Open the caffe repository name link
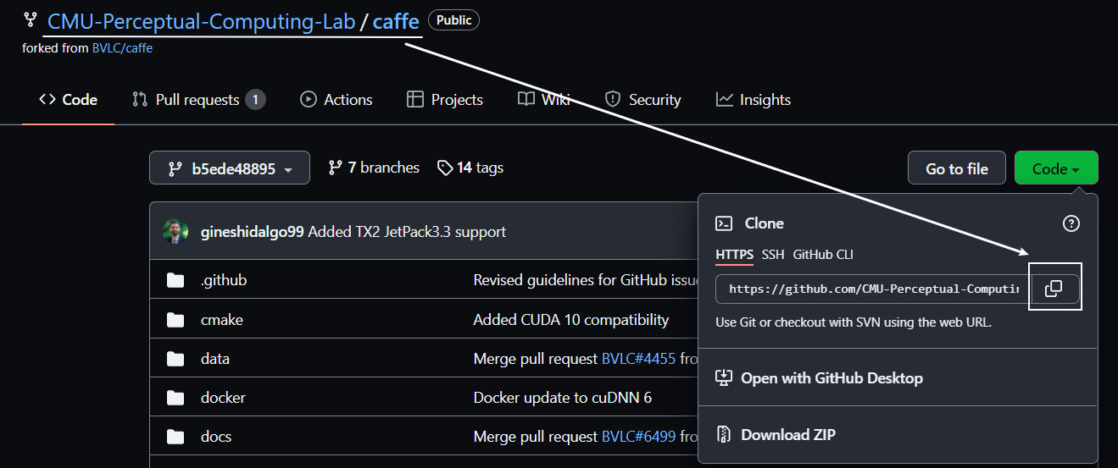 396,21
